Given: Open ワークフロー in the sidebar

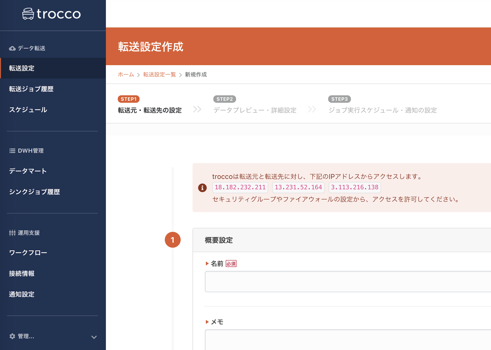Looking at the screenshot, I should point(28,253).
